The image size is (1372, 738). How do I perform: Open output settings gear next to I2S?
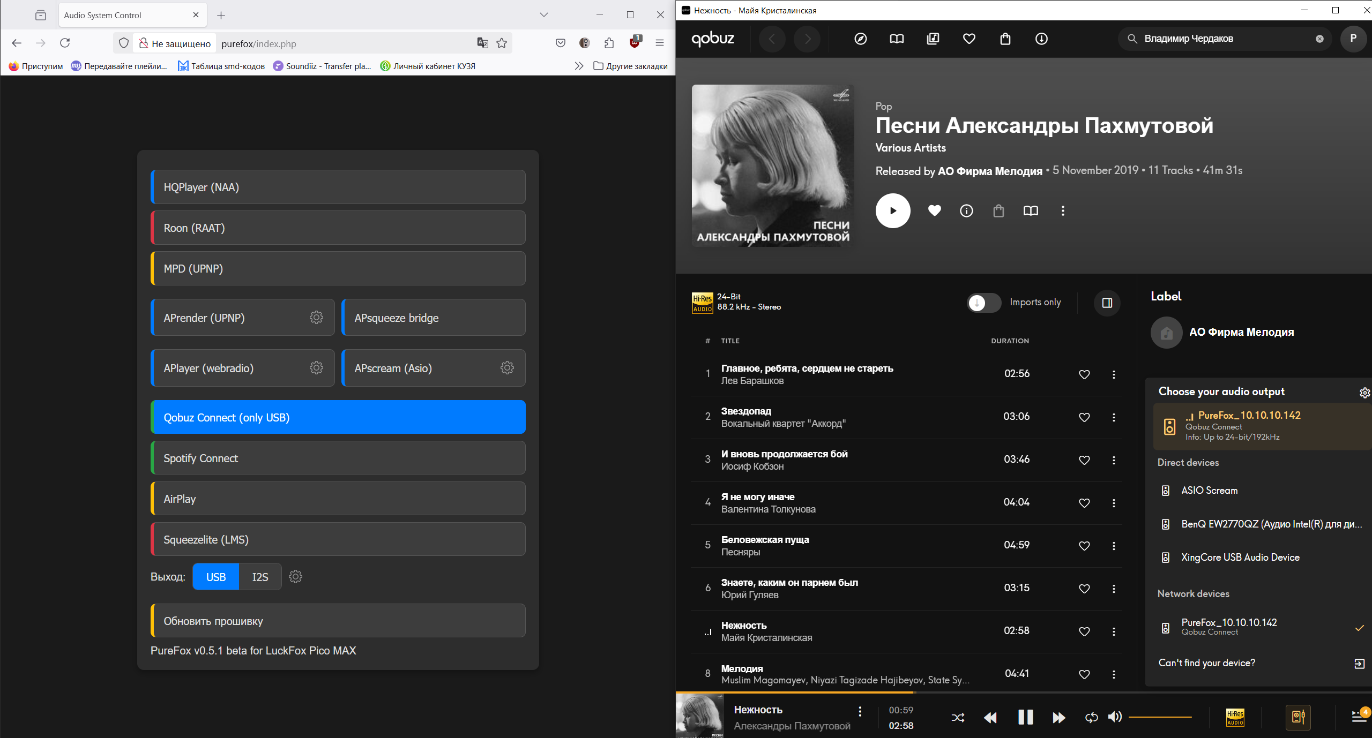point(295,577)
